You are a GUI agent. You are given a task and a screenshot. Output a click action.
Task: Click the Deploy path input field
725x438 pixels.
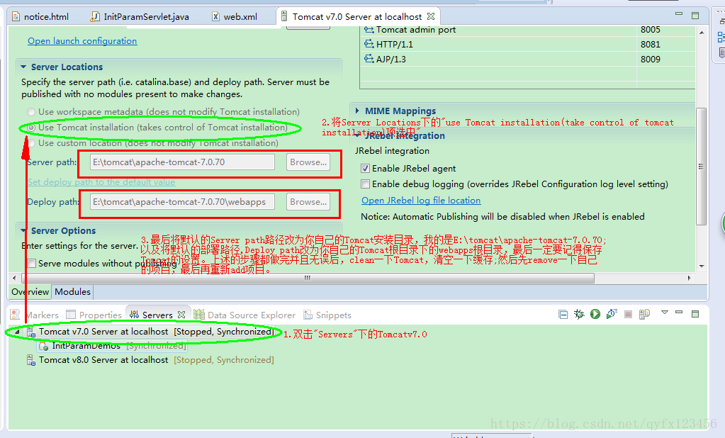182,202
